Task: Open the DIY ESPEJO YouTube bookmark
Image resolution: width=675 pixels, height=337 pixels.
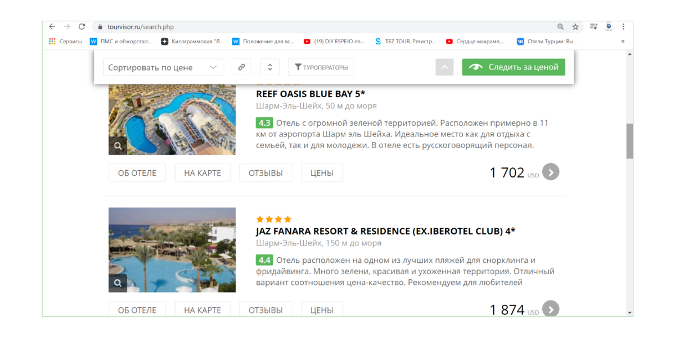Action: [x=334, y=41]
